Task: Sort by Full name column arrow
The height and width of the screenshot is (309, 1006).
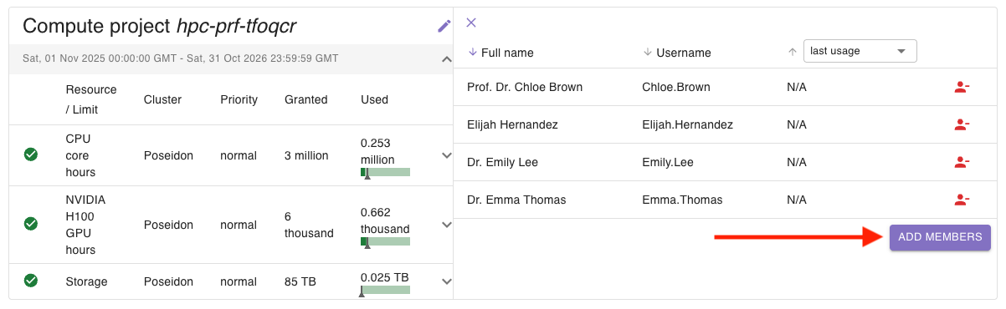Action: pos(473,52)
